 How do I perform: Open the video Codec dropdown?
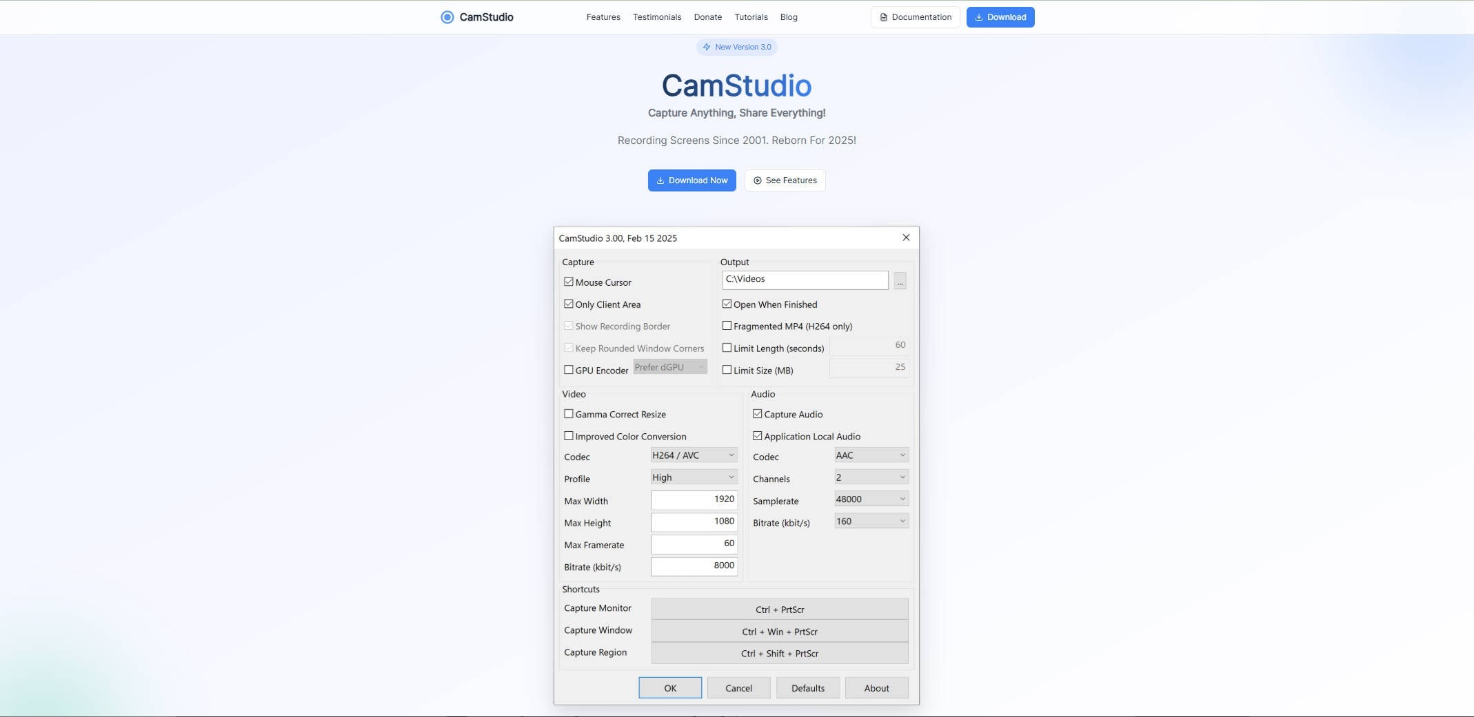click(692, 455)
